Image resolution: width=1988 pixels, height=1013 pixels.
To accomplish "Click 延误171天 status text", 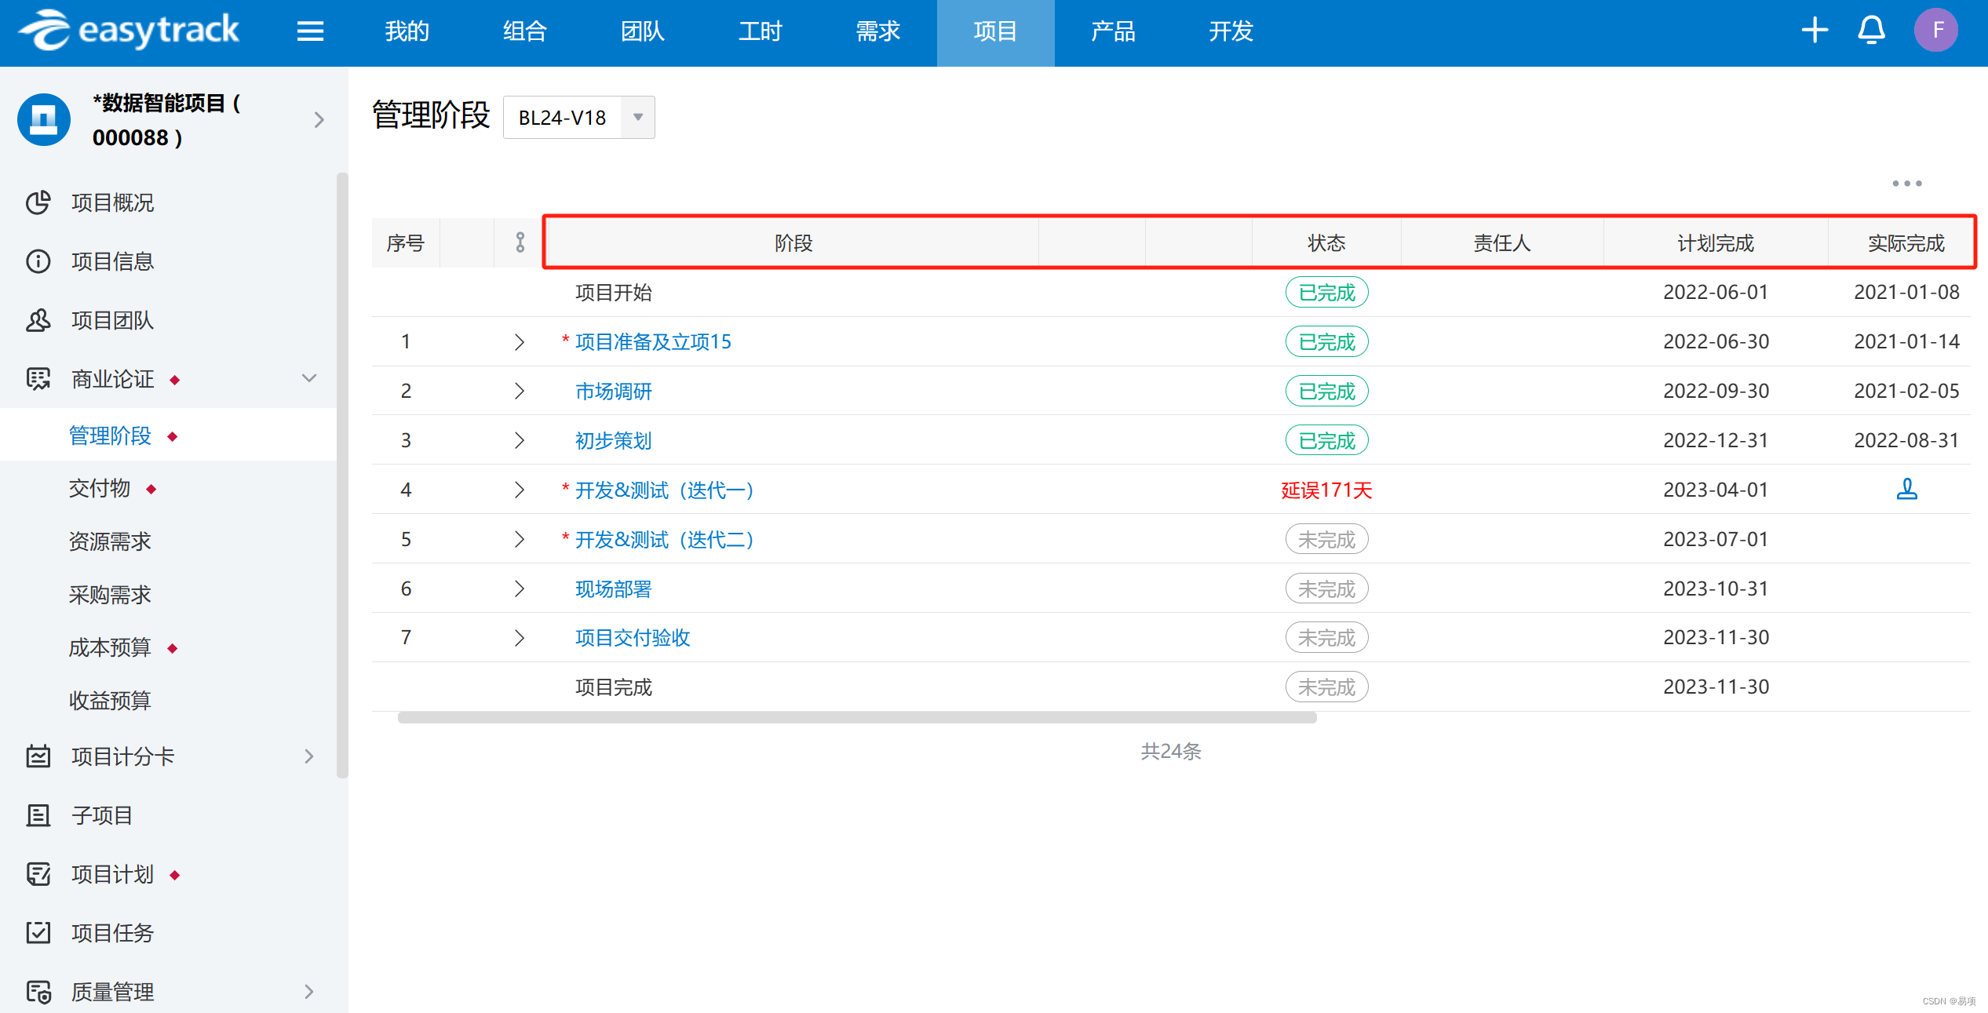I will click(x=1326, y=490).
